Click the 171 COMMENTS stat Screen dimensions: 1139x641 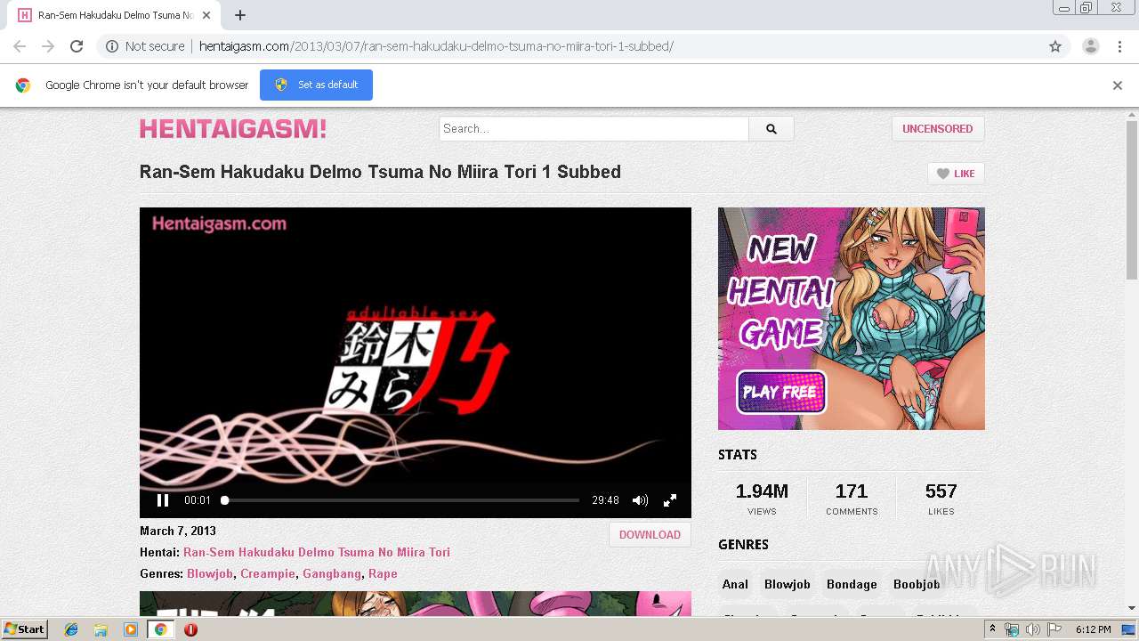tap(852, 499)
